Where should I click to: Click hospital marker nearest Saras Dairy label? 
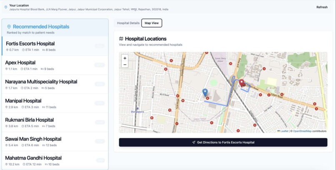coord(231,64)
